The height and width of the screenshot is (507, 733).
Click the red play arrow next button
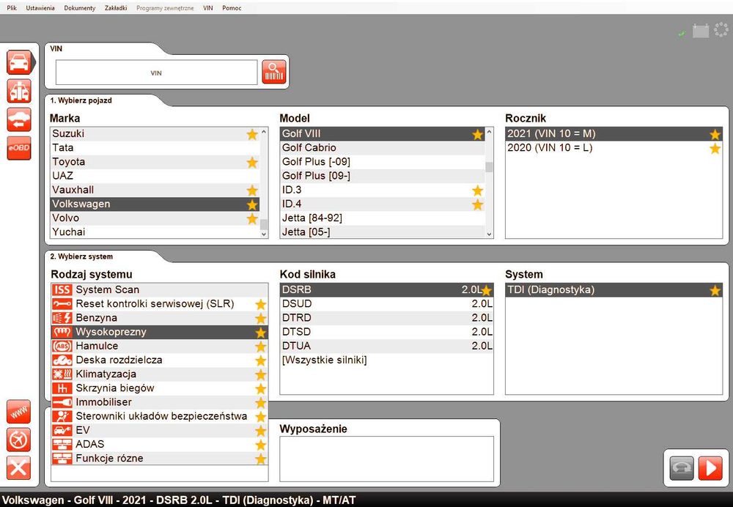pyautogui.click(x=710, y=468)
